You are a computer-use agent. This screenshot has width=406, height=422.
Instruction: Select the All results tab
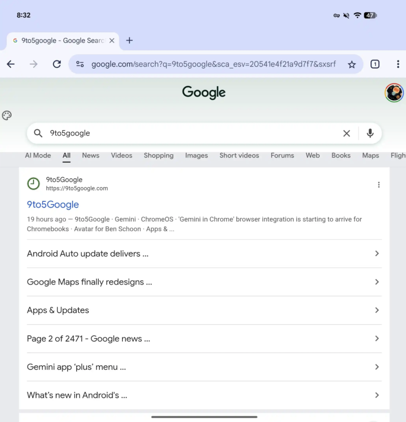point(67,155)
